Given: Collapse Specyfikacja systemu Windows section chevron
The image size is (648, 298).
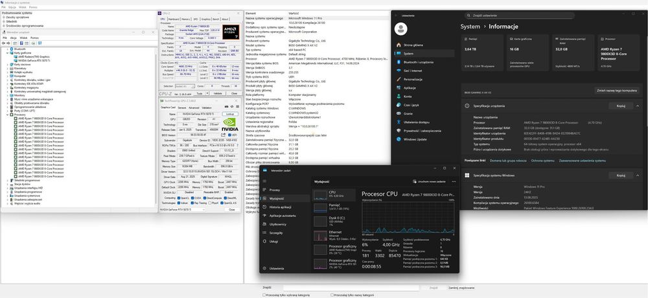Looking at the screenshot, I should 638,176.
